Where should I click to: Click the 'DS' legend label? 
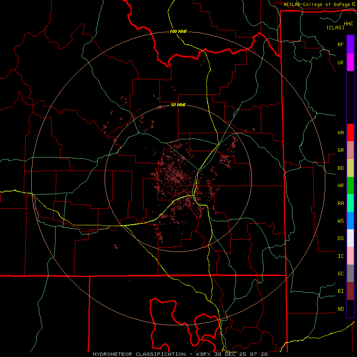click(x=340, y=238)
